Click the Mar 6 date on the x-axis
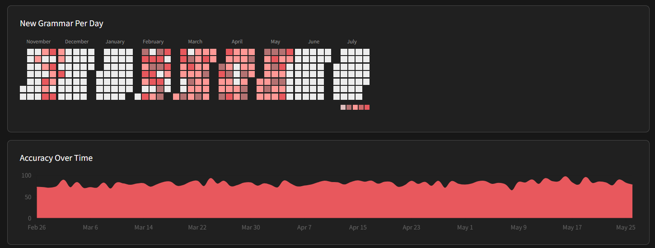 click(90, 227)
